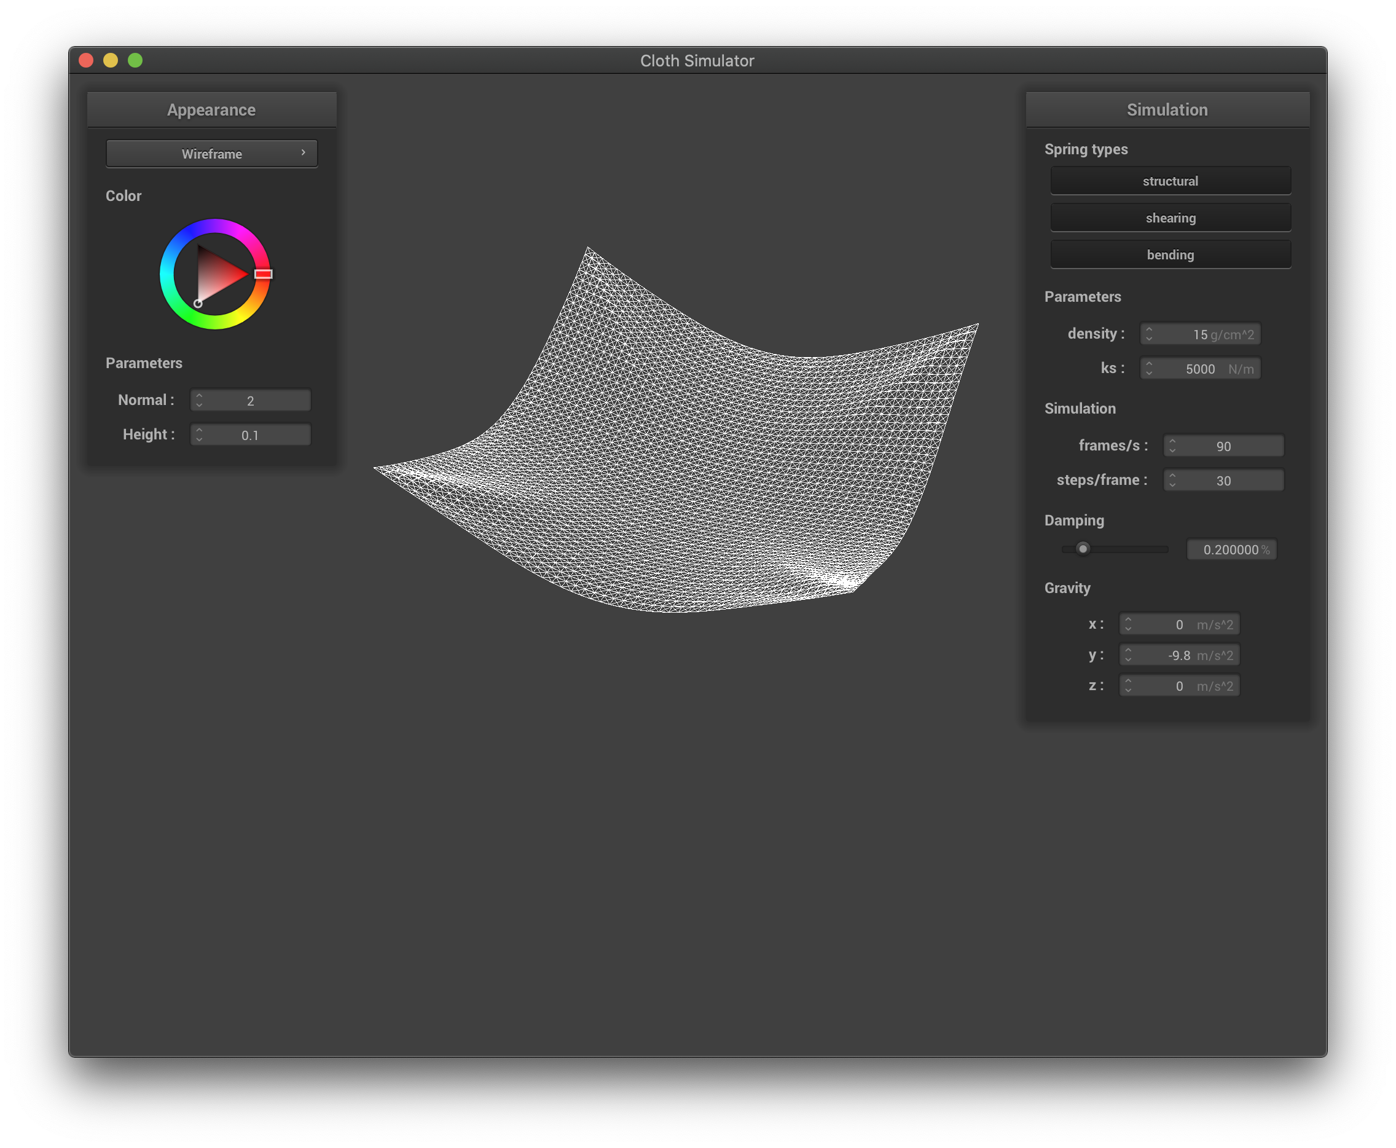Click the wireframe cloth mesh in viewport
Viewport: 1396px width, 1148px height.
click(694, 463)
